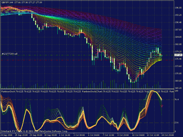Click the 196.00 price axis label
This screenshot has width=183, height=137.
pos(178,8)
